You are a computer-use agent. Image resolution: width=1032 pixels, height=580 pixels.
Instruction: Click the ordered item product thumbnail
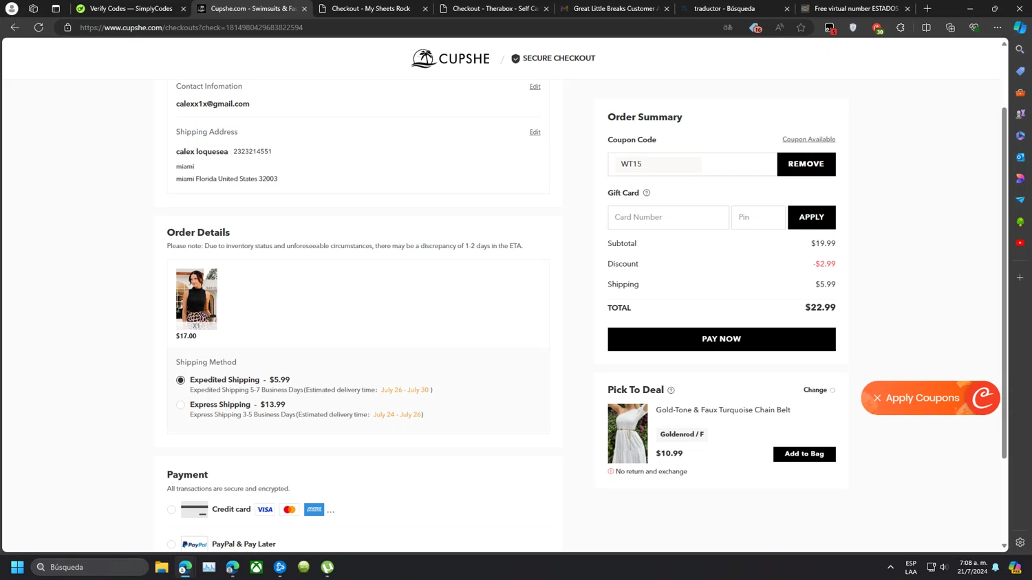click(197, 299)
